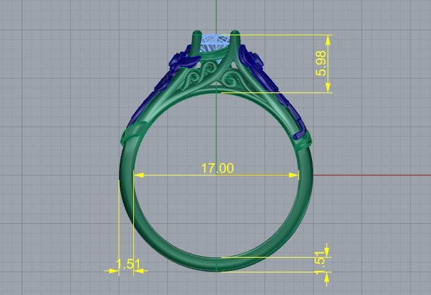
Task: Select the scroll filigree under the gemstone
Action: click(x=211, y=74)
